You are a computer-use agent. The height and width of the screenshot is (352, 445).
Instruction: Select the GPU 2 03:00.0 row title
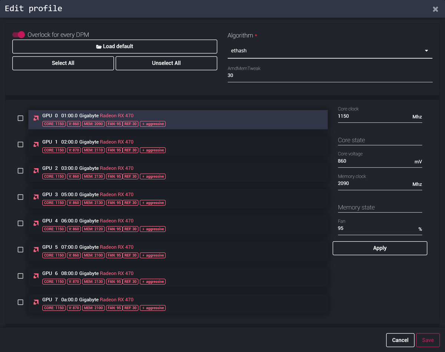[x=88, y=168]
